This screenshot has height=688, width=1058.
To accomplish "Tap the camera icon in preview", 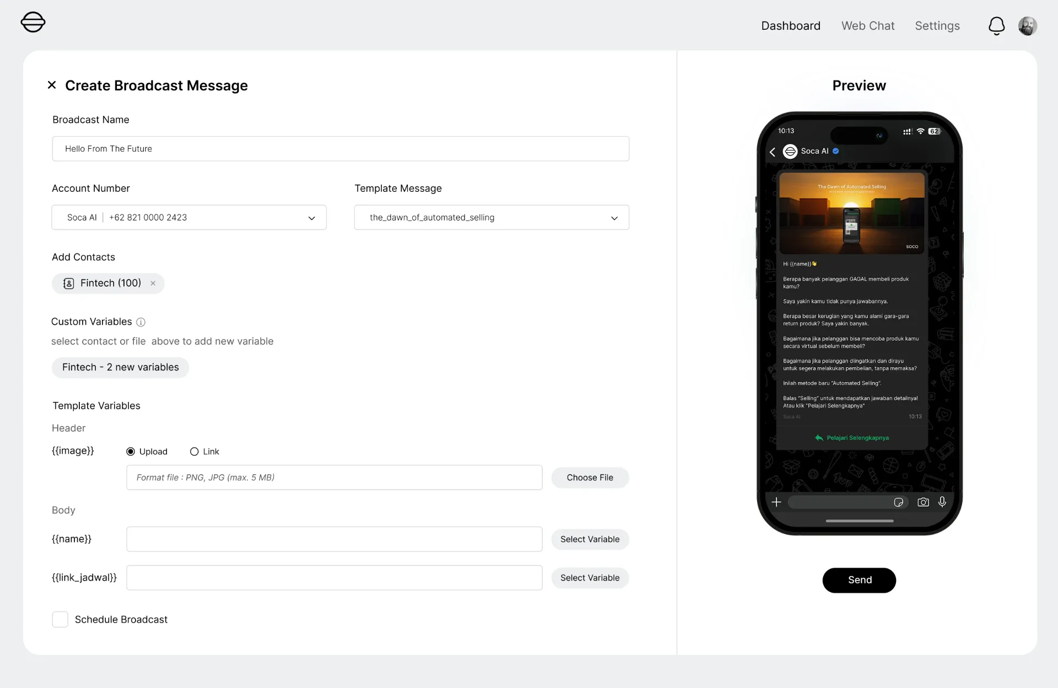I will point(923,502).
